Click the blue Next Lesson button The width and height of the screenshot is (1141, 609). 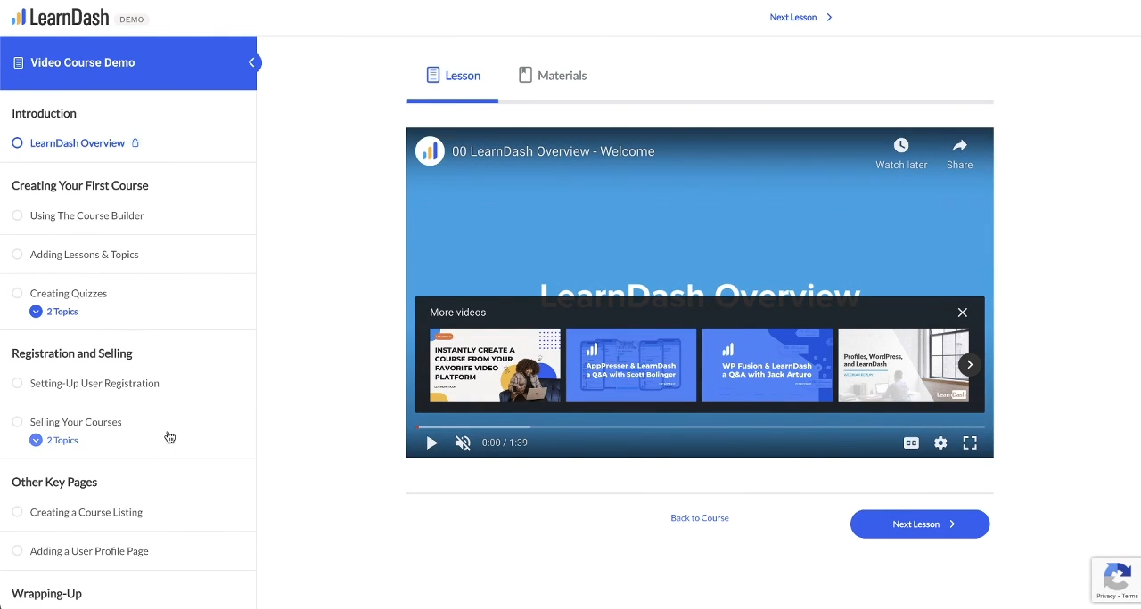(919, 524)
